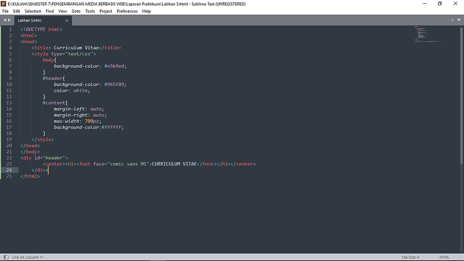Click color value #e5b9ed
Image resolution: width=464 pixels, height=261 pixels.
click(x=114, y=66)
